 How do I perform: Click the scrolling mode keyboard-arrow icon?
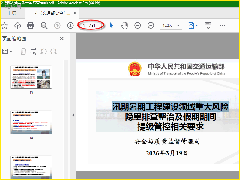click(208, 25)
